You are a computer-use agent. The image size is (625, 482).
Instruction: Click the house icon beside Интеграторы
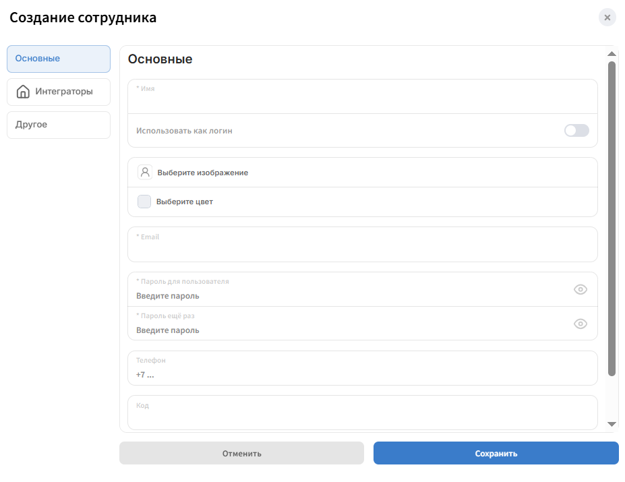click(23, 92)
